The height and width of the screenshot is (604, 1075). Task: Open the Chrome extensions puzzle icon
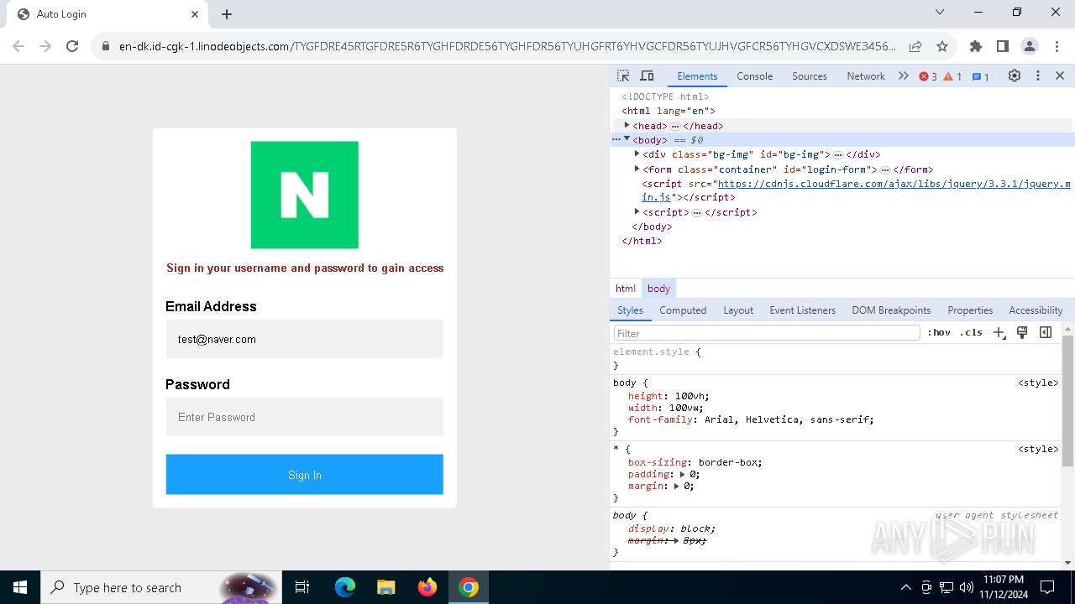click(x=976, y=46)
